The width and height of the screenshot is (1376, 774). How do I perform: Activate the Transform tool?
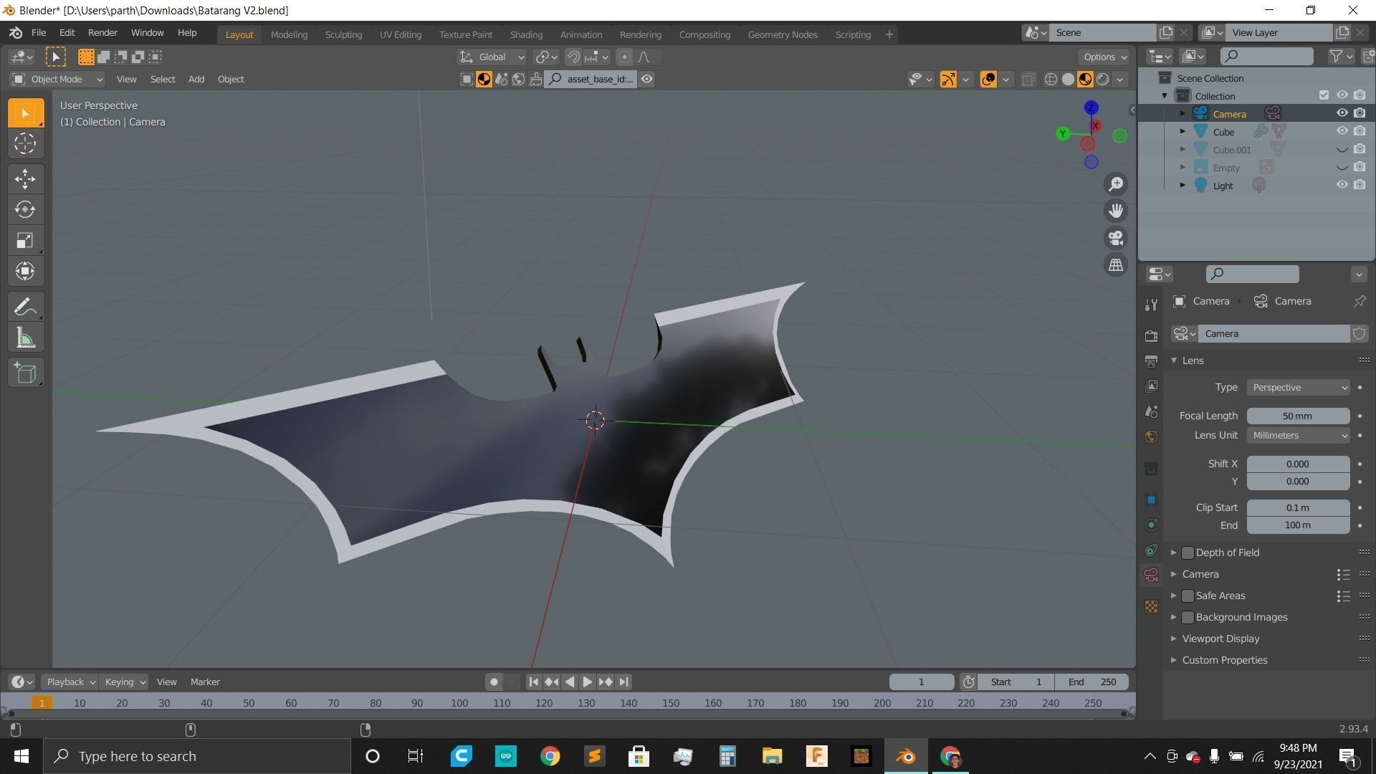(x=25, y=271)
